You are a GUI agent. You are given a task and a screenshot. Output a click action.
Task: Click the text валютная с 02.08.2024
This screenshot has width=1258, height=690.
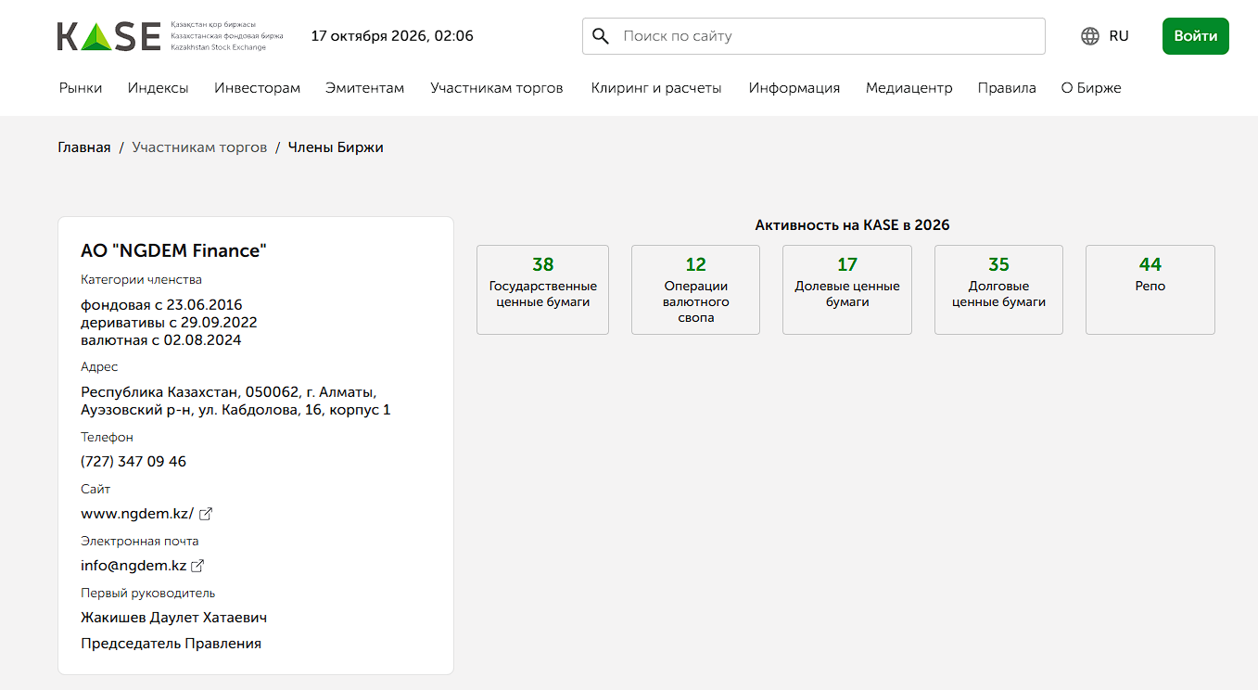tap(161, 340)
